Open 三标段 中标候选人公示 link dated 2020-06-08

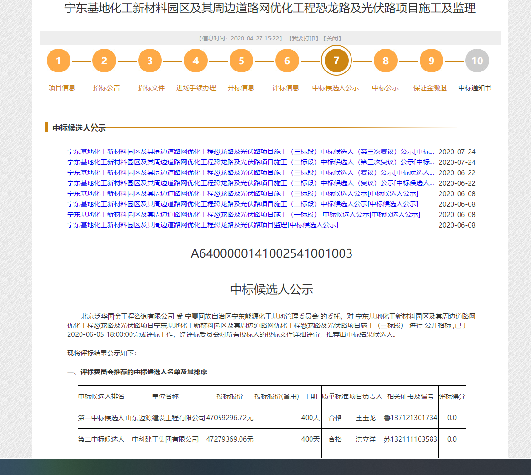(242, 193)
